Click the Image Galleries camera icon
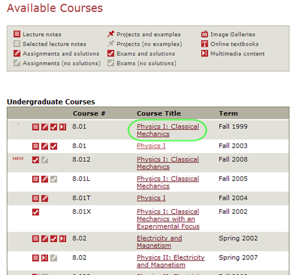 205,34
